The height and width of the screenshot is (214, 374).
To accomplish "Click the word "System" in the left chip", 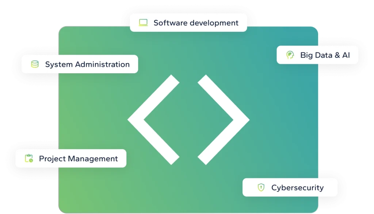I will 59,65.
